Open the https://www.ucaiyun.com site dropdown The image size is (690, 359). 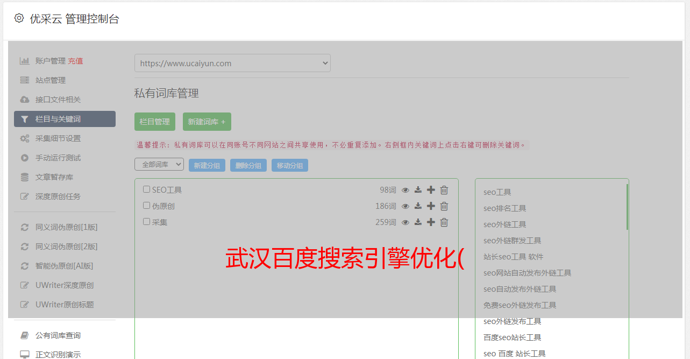tap(232, 63)
